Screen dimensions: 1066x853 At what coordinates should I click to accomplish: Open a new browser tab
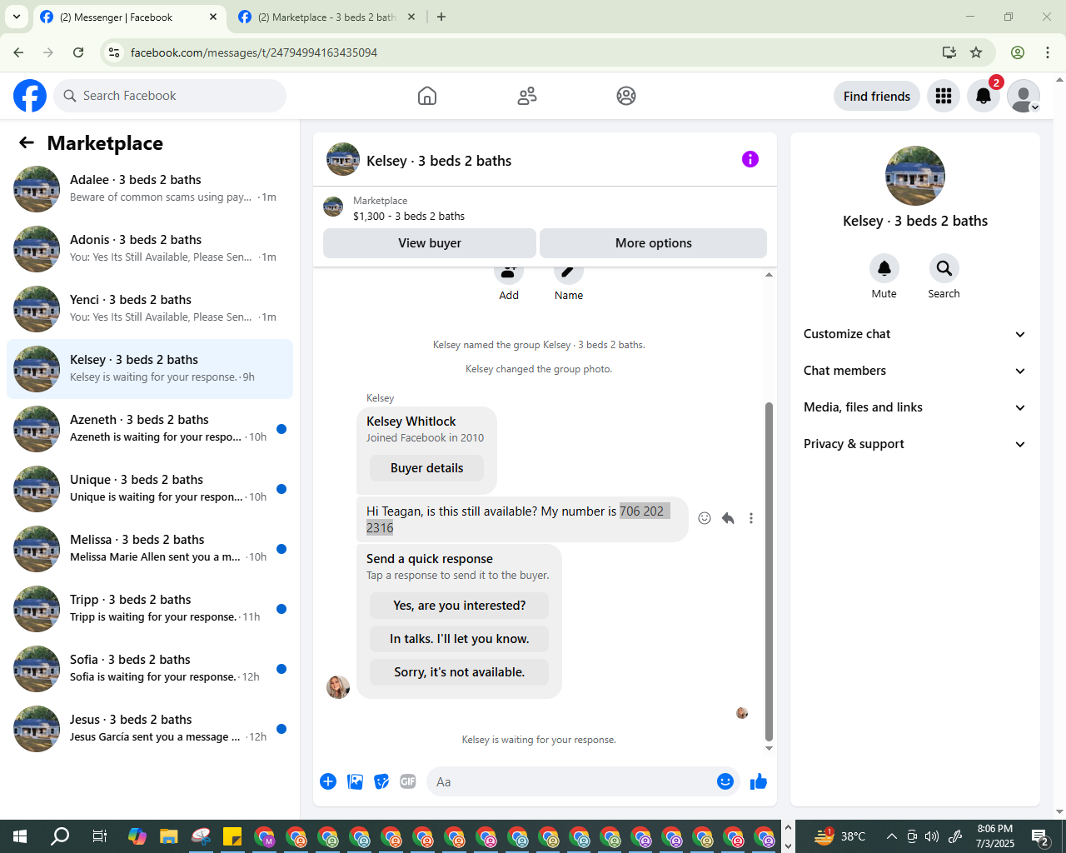(x=441, y=17)
